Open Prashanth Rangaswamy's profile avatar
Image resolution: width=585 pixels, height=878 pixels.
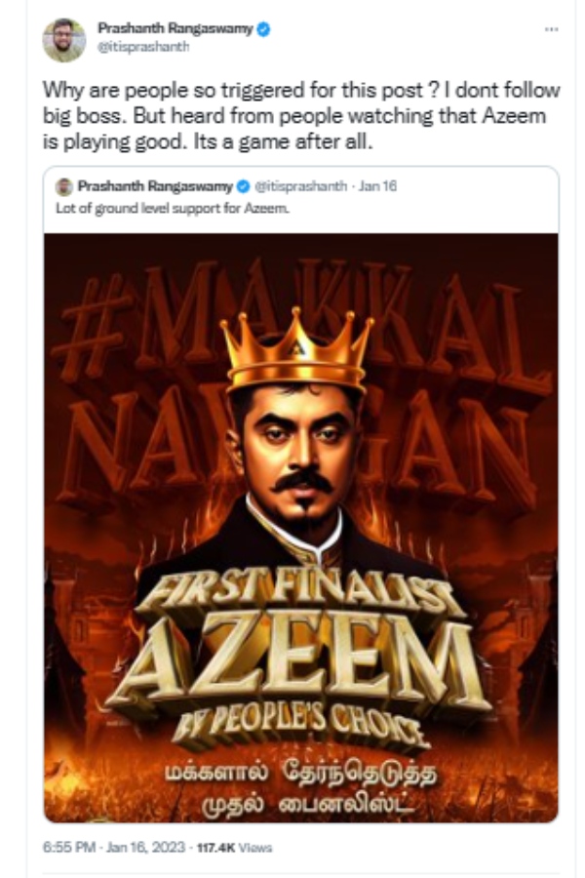(x=62, y=37)
